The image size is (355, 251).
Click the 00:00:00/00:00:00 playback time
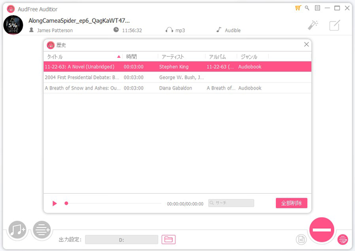tap(185, 204)
